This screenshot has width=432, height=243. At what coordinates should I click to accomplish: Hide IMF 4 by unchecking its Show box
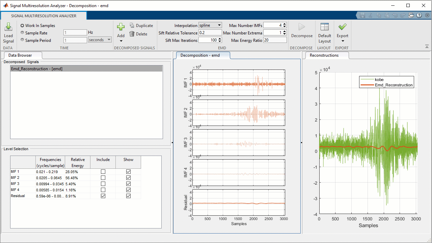pos(128,190)
